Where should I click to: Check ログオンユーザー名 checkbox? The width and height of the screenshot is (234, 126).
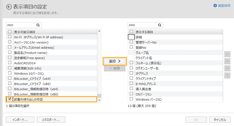(131, 68)
